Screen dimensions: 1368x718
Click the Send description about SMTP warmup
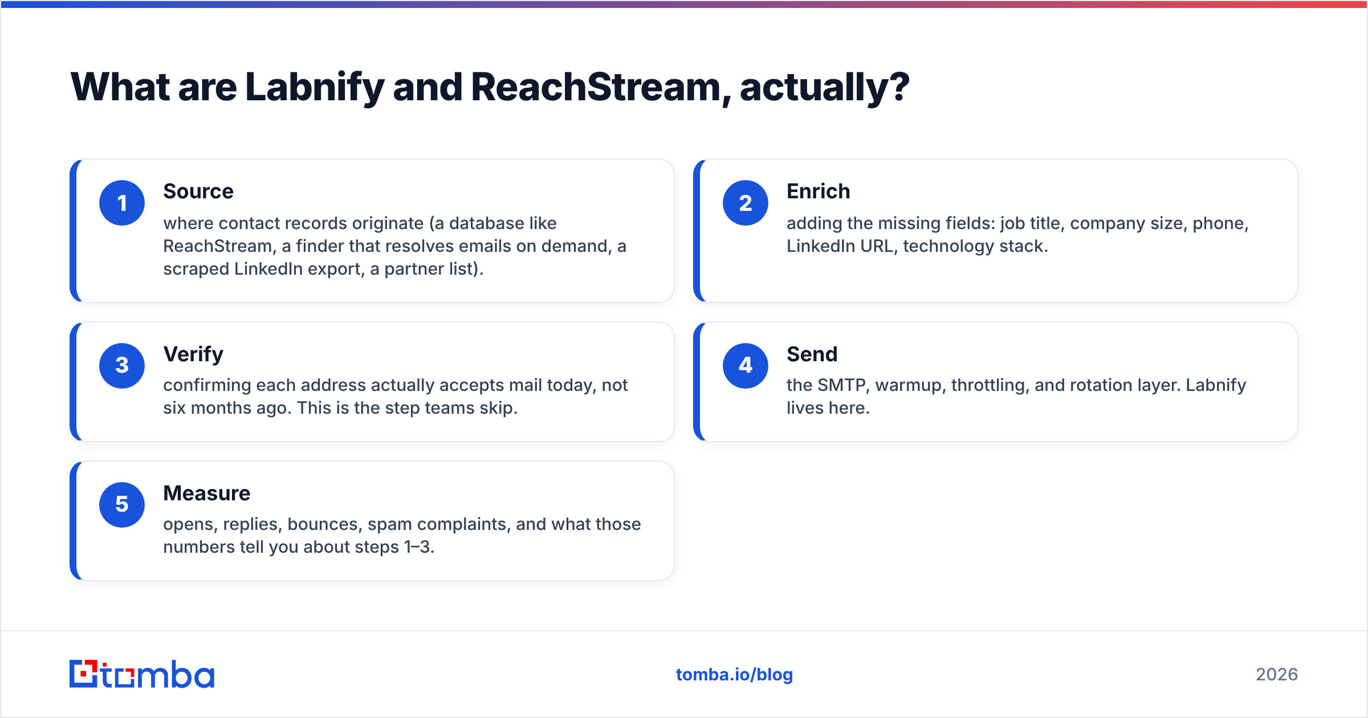click(x=1016, y=396)
